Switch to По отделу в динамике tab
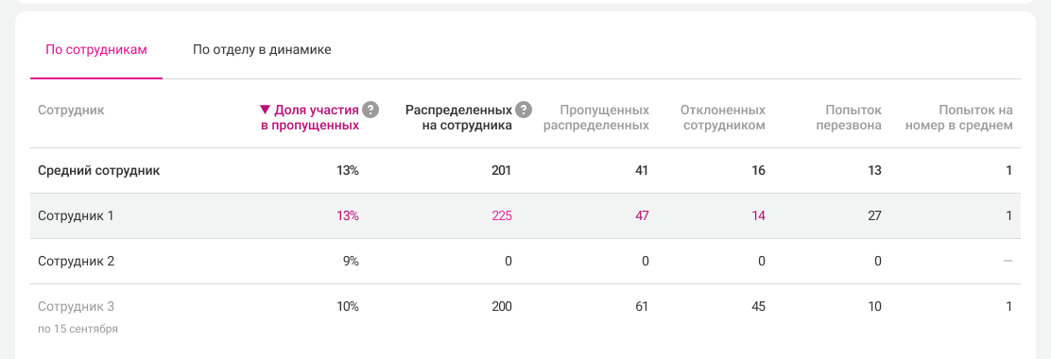The width and height of the screenshot is (1051, 359). 262,49
